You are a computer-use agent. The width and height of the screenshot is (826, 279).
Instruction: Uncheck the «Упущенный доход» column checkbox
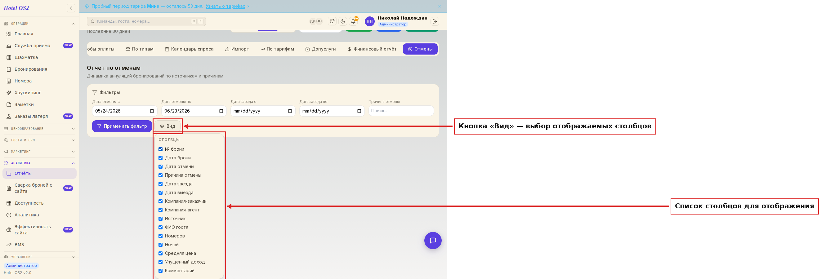point(160,262)
